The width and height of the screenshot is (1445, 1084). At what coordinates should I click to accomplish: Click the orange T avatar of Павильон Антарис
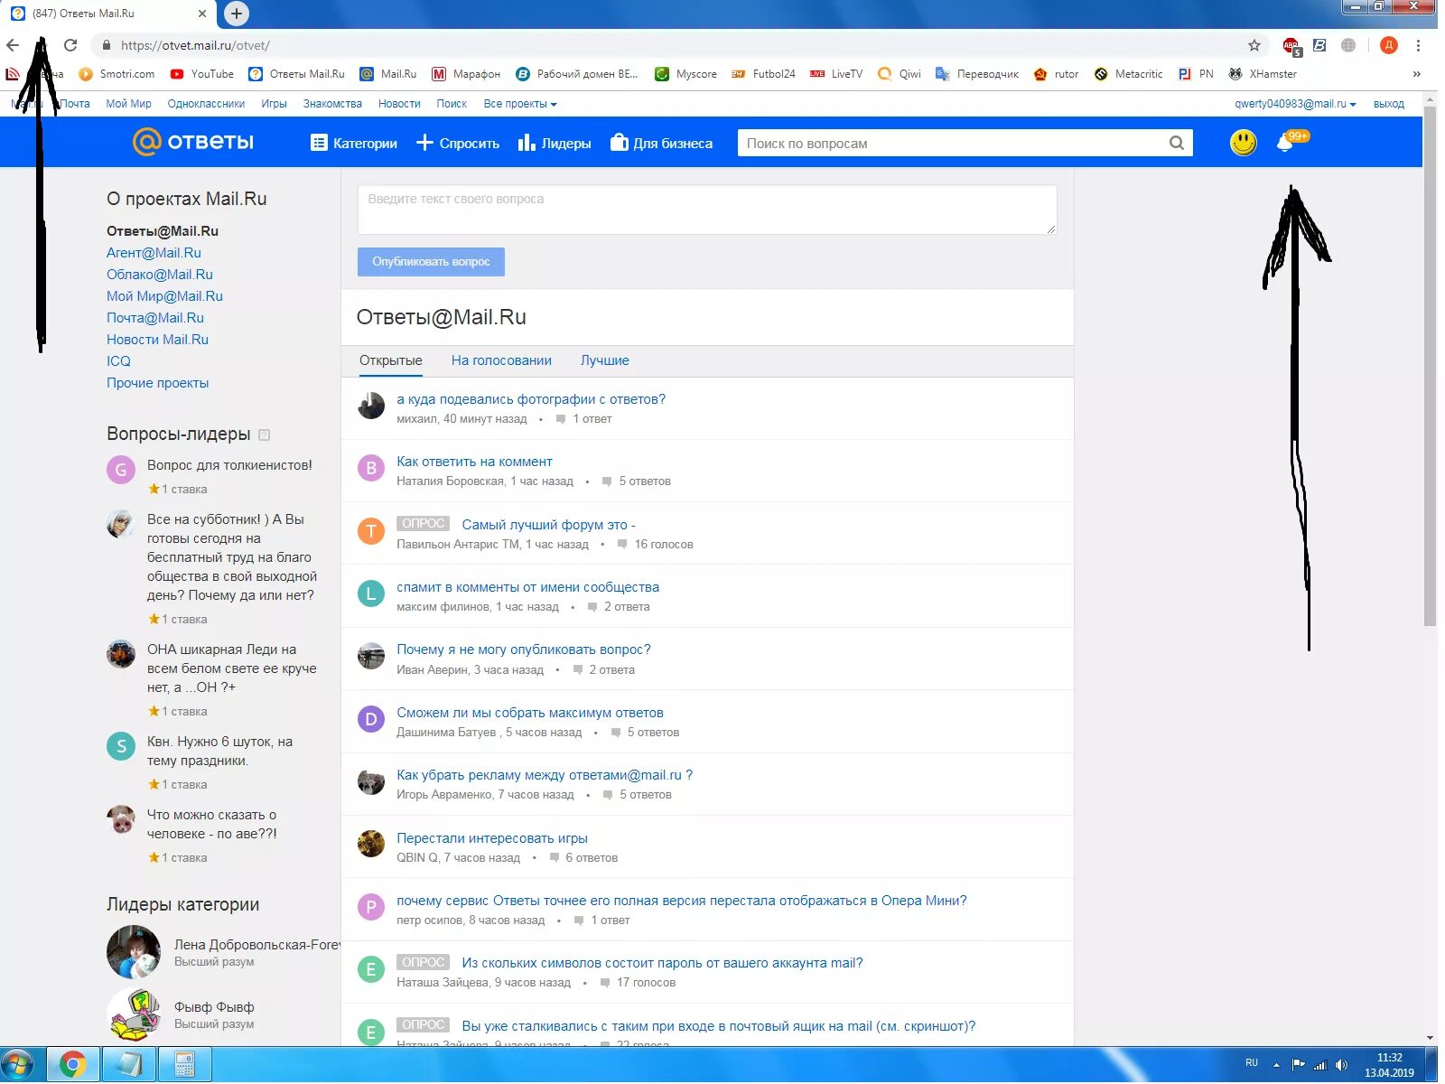point(371,531)
